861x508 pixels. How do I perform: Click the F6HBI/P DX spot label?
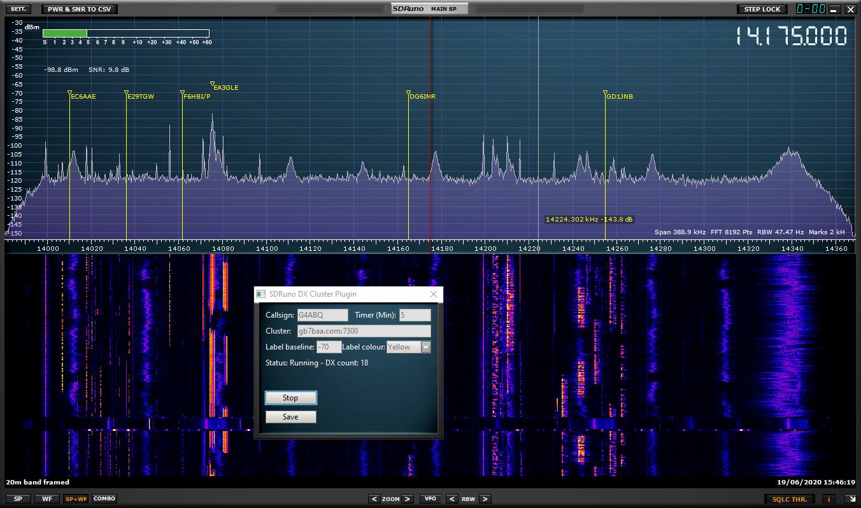[197, 97]
